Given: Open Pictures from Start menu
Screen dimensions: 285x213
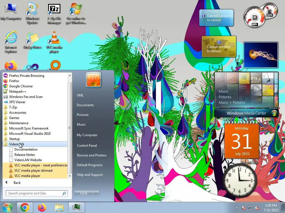Looking at the screenshot, I should click(x=83, y=115).
